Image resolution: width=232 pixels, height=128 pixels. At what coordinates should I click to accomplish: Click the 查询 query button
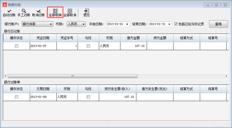(218, 24)
